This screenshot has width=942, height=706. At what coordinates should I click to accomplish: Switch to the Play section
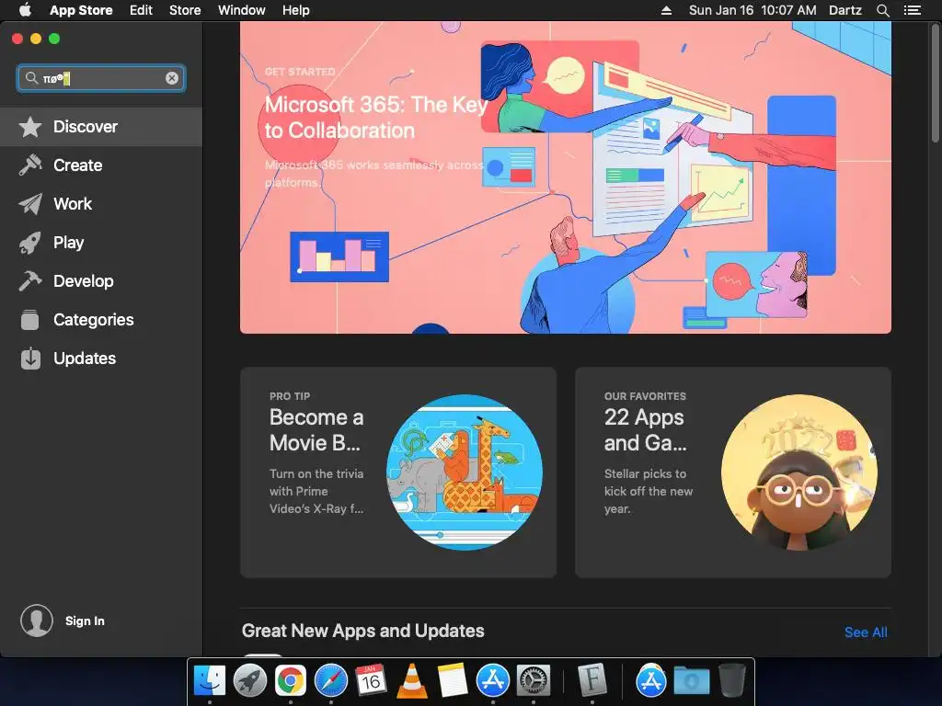(x=101, y=243)
